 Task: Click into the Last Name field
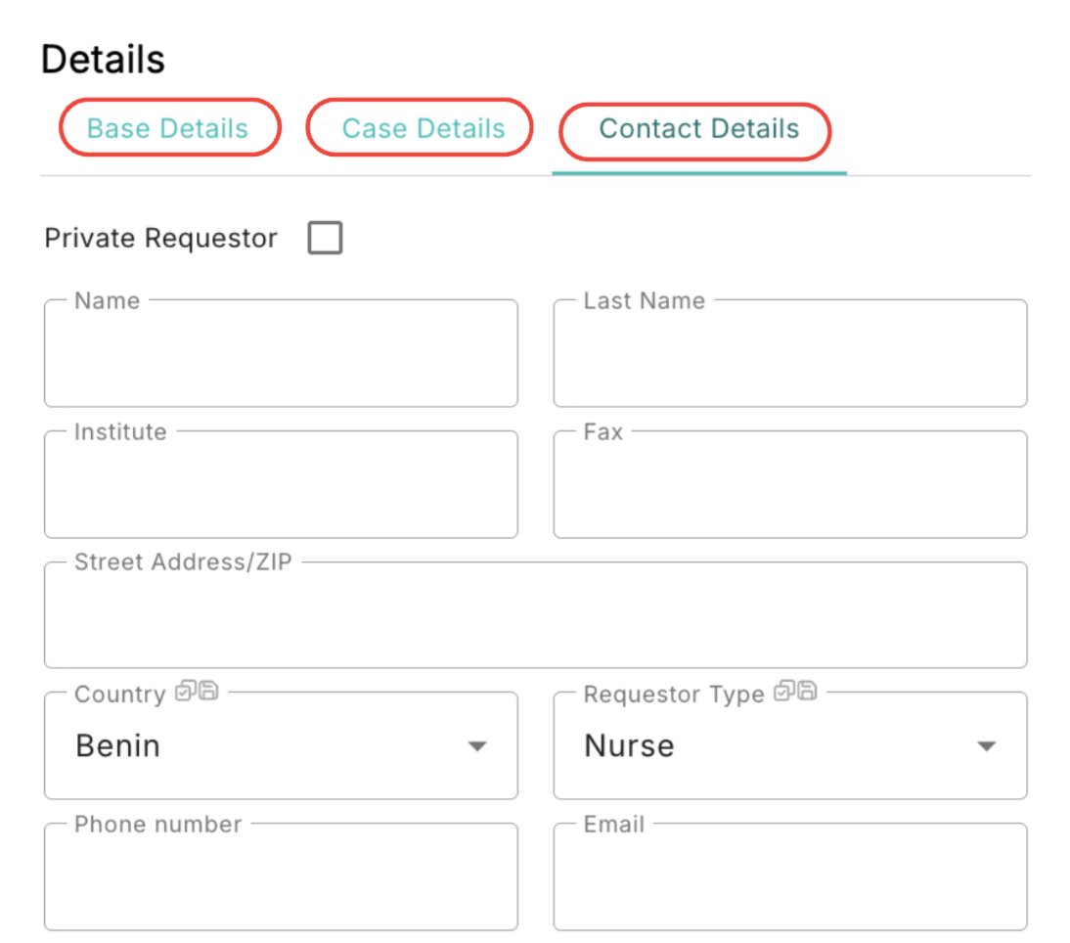coord(789,355)
